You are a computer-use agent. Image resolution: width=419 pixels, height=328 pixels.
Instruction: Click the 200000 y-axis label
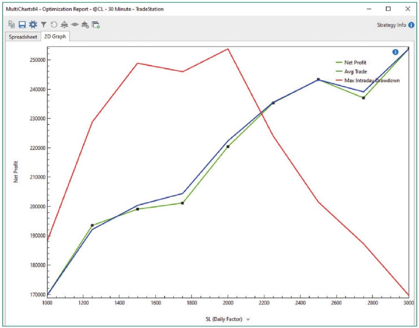click(37, 206)
